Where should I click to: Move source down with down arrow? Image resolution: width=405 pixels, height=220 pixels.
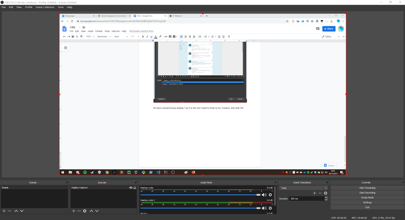pyautogui.click(x=97, y=210)
